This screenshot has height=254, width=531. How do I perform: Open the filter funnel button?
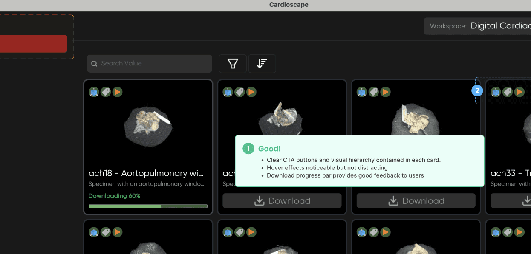233,64
